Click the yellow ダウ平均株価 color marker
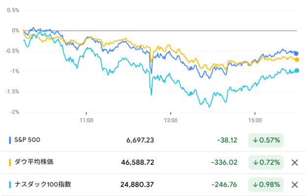This screenshot has width=306, height=196. tap(11, 162)
